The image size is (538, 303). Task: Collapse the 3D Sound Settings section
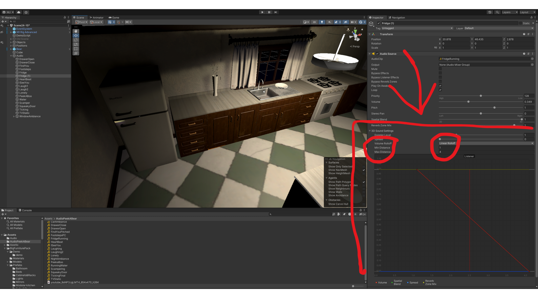point(370,131)
